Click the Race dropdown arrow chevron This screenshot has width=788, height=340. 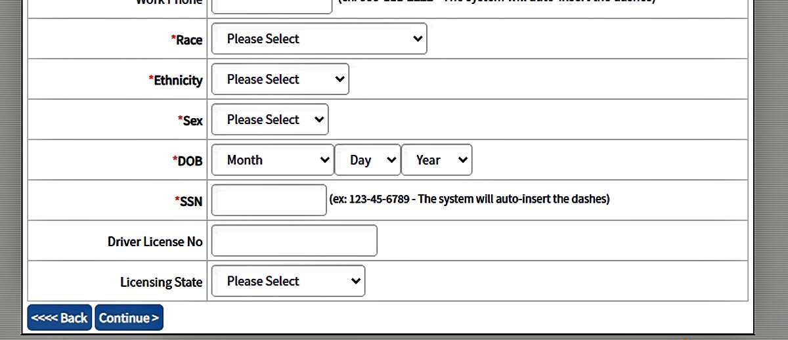418,39
